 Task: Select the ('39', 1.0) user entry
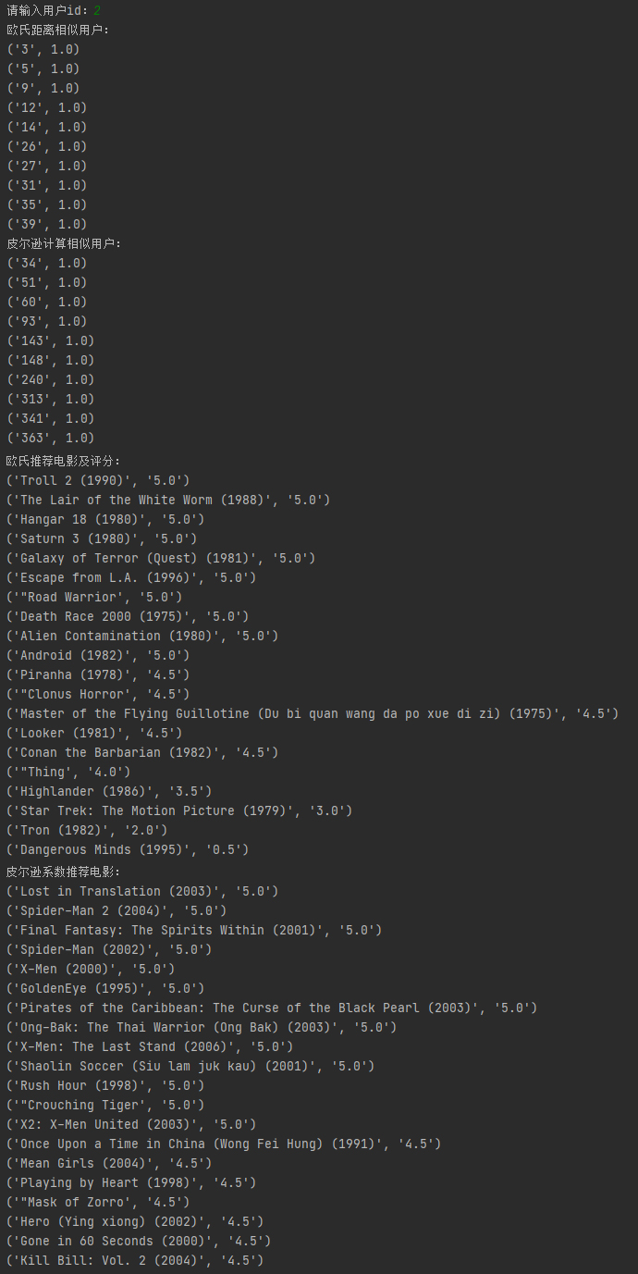point(46,224)
